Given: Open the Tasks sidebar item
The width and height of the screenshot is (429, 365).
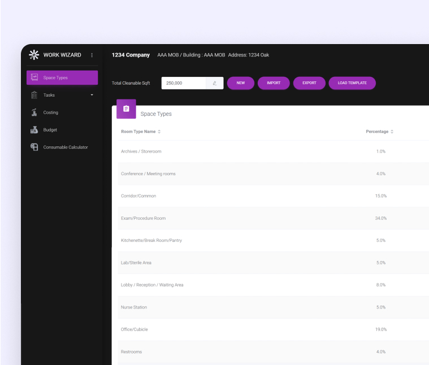Looking at the screenshot, I should [x=62, y=95].
